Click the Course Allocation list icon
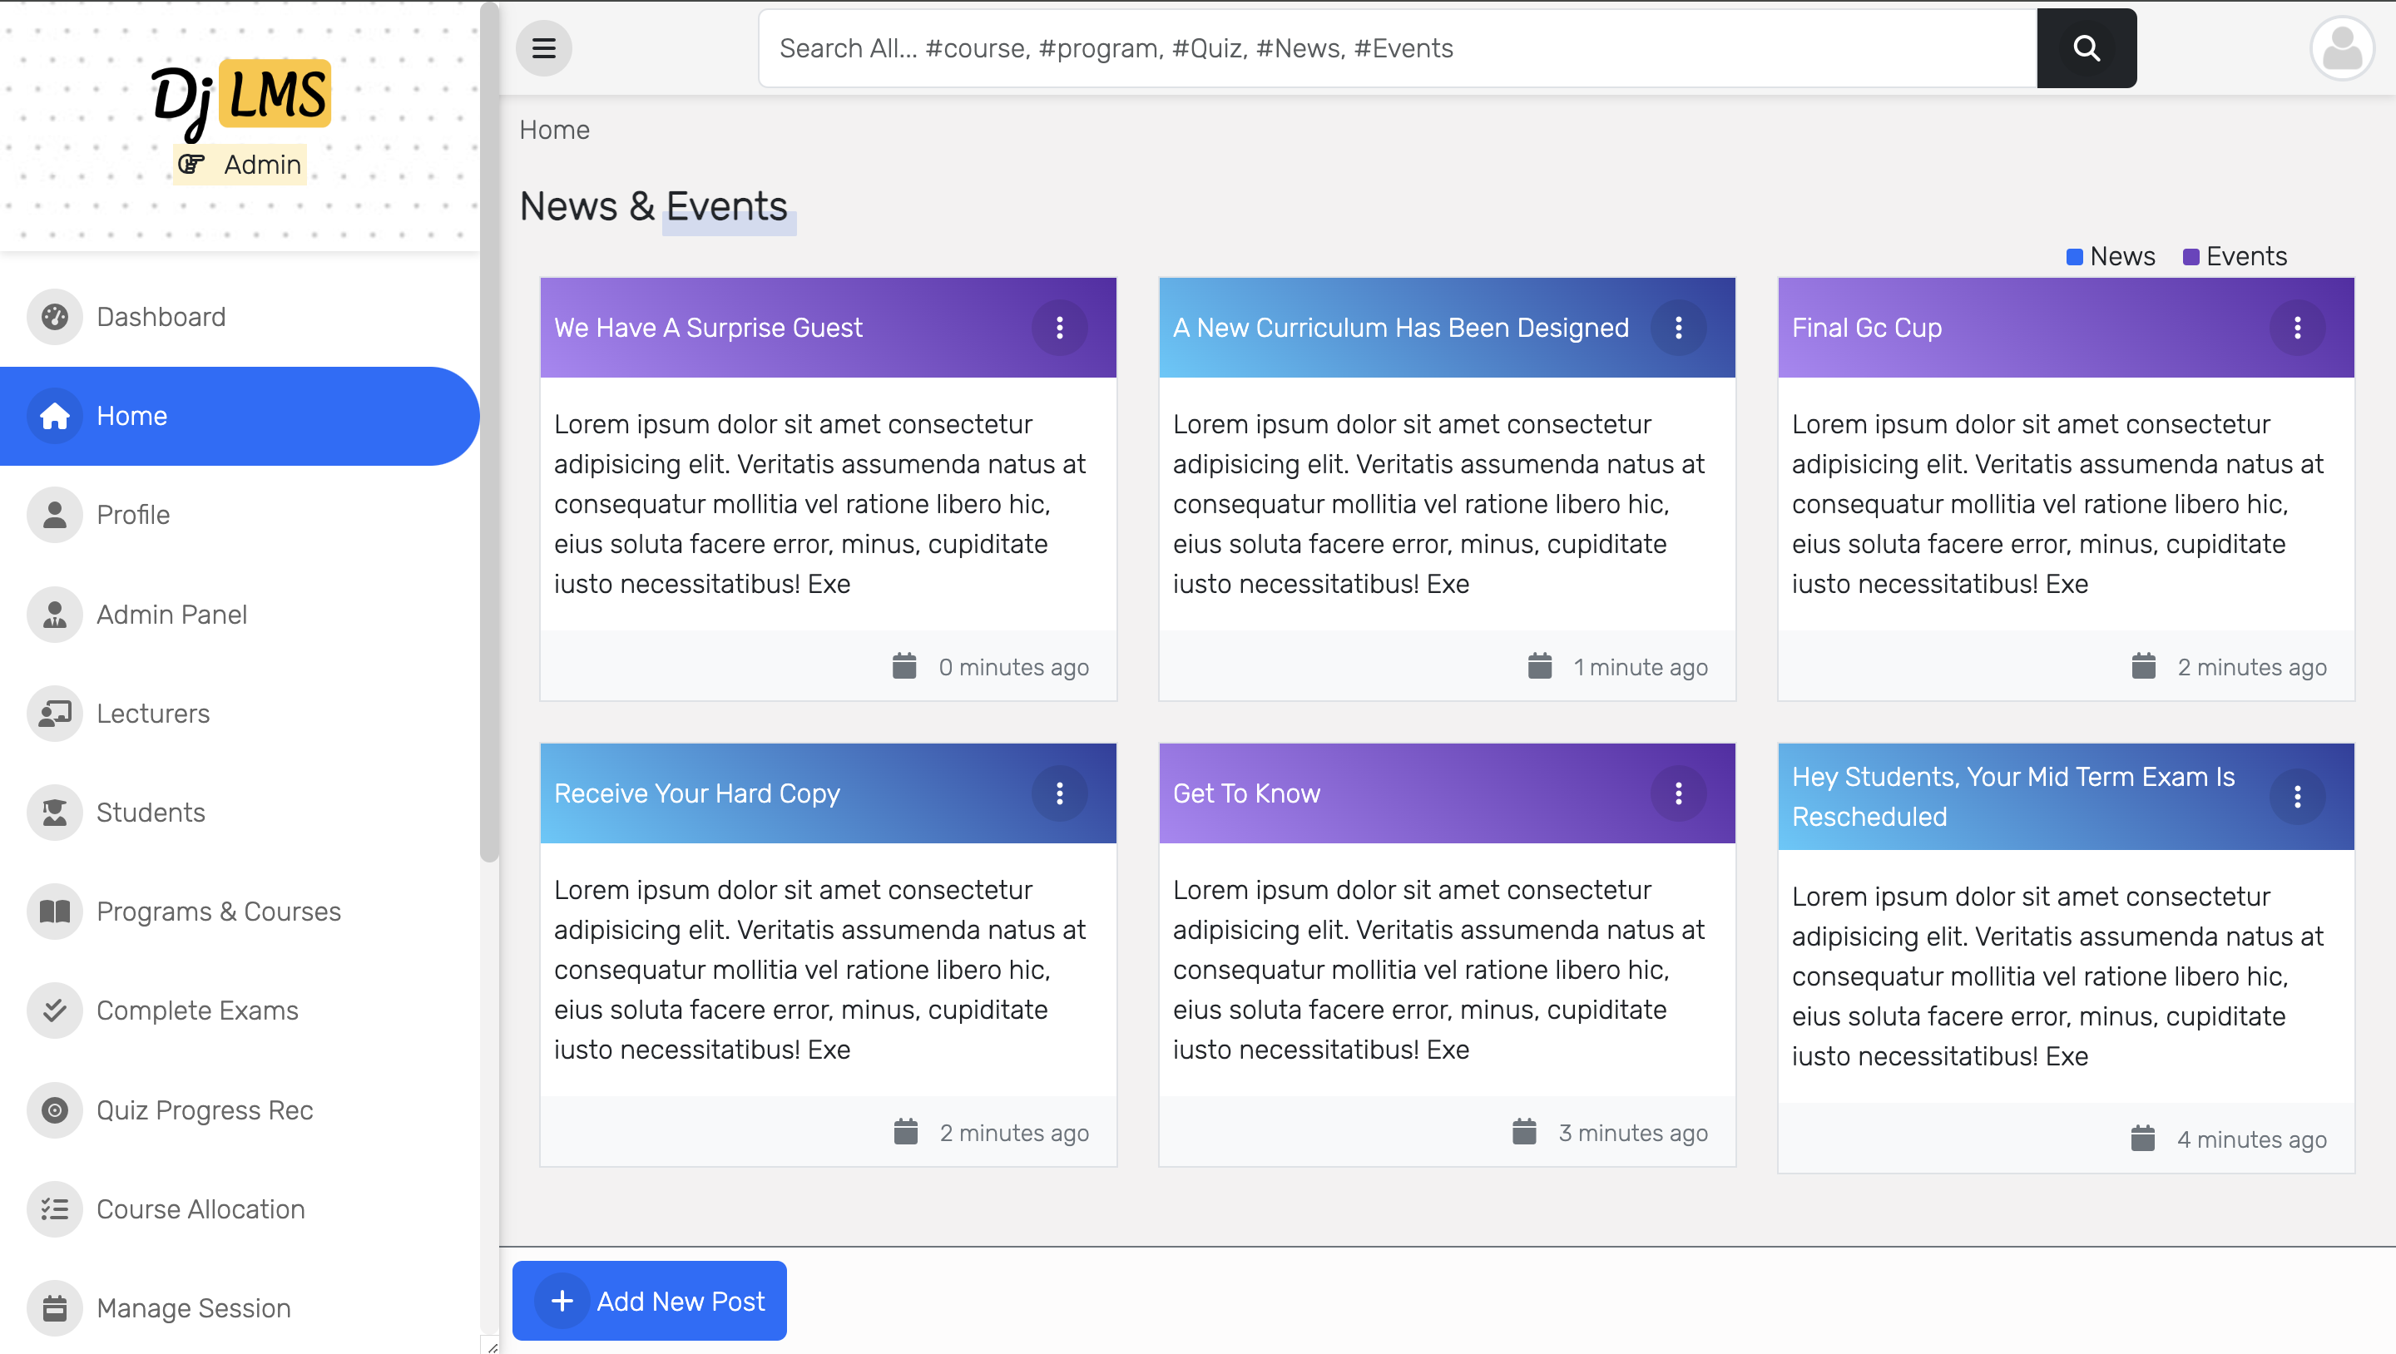The image size is (2396, 1354). (x=55, y=1209)
